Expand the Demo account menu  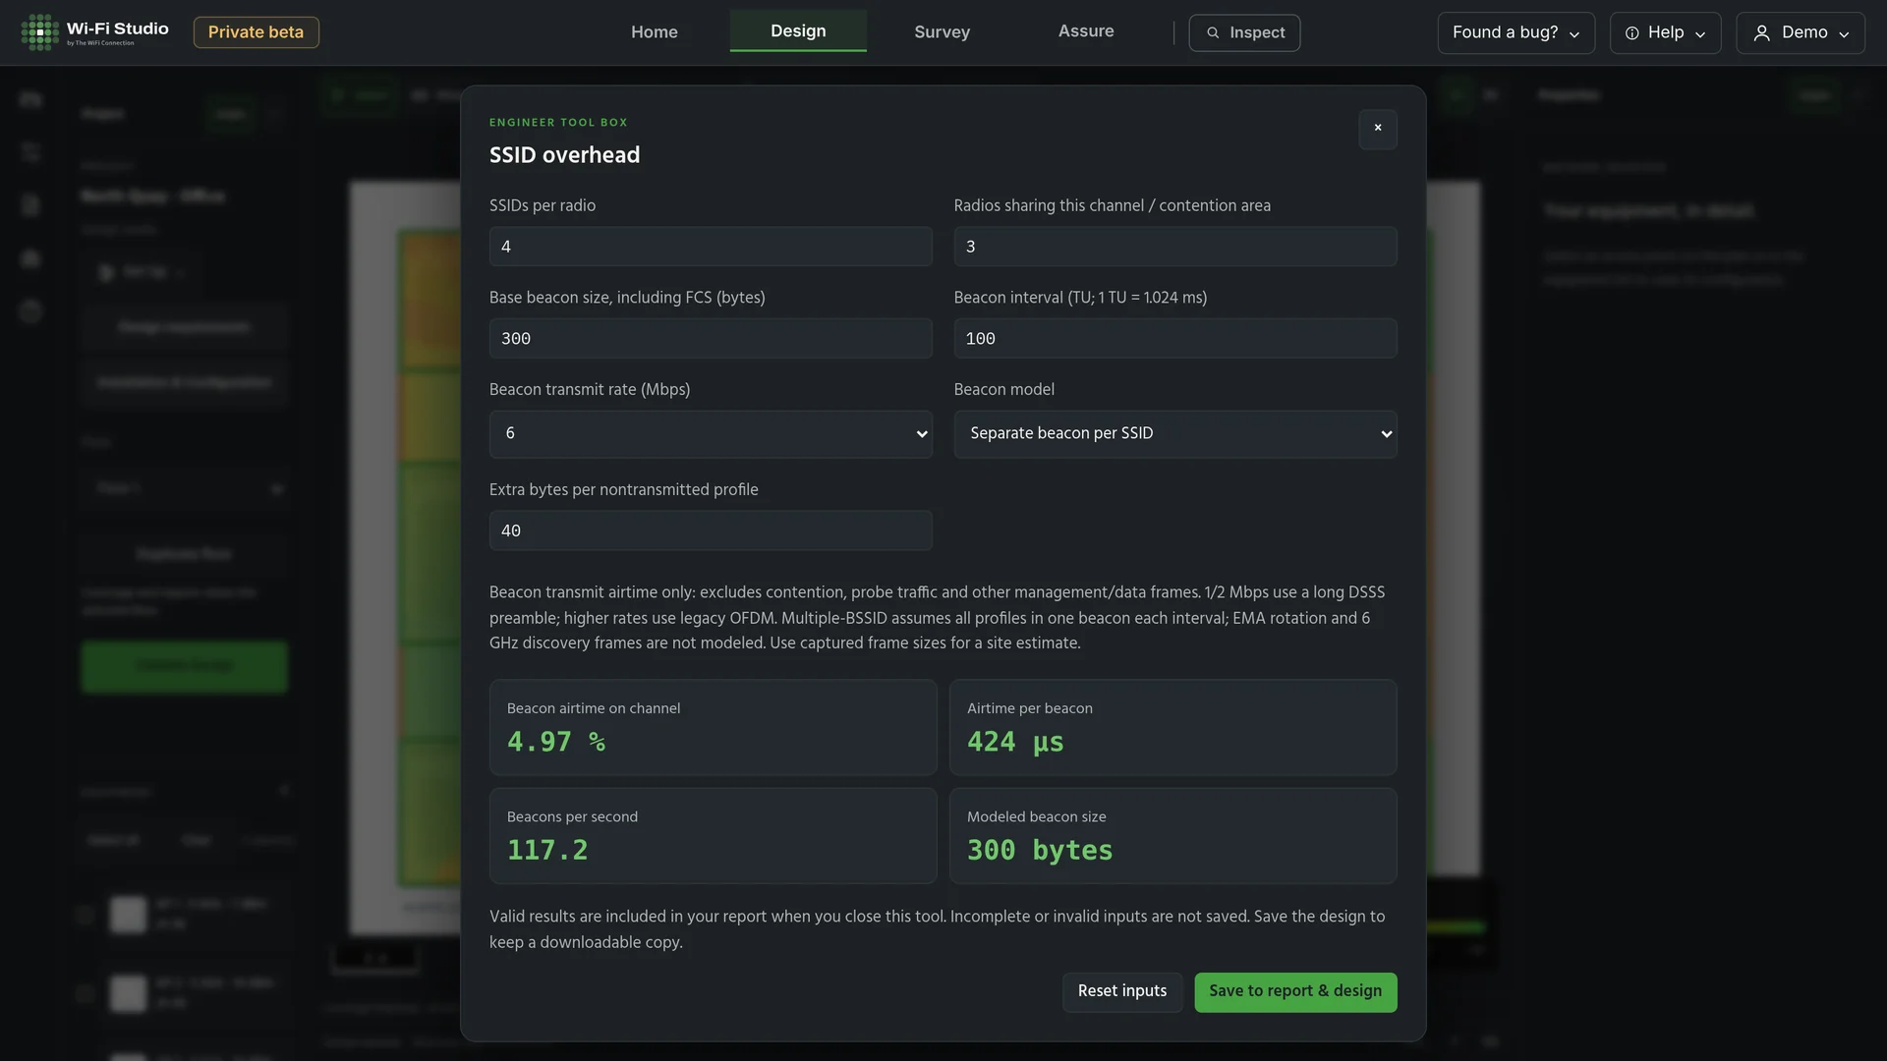(x=1801, y=32)
